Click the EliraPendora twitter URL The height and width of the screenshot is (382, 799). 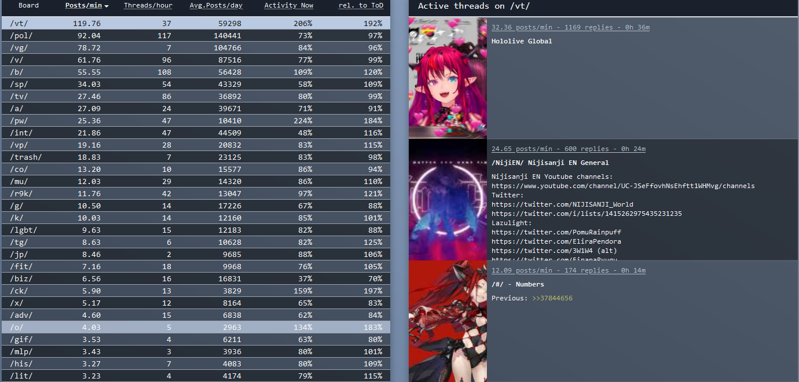pyautogui.click(x=556, y=242)
